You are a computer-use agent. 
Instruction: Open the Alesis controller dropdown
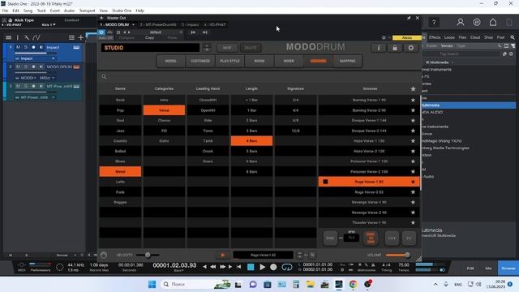407,38
